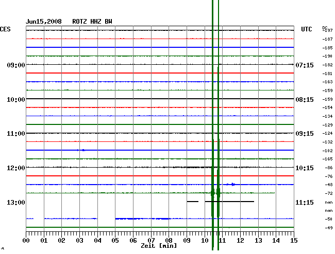The image size is (335, 254).
Task: Click minute tick label 14
Action: point(276,241)
